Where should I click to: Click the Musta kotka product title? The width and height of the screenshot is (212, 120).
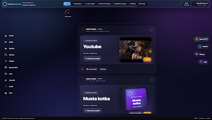[x=97, y=99]
